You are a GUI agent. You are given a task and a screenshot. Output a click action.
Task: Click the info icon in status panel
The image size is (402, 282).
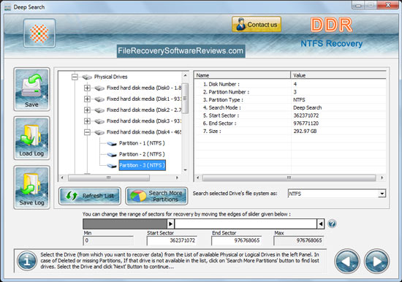(x=27, y=261)
